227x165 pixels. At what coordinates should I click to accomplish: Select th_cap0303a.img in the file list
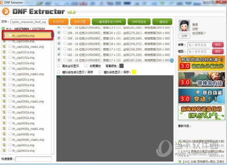click(23, 118)
